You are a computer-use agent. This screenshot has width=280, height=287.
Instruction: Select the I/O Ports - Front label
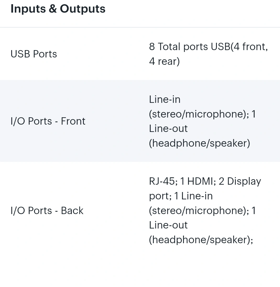click(x=48, y=121)
